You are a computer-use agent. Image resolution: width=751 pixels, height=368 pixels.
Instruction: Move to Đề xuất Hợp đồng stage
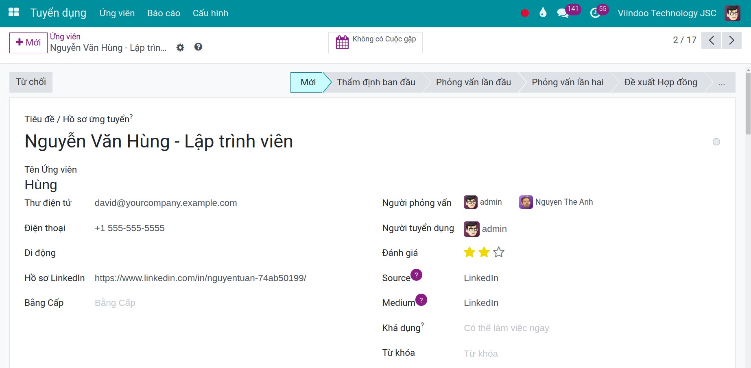(661, 82)
